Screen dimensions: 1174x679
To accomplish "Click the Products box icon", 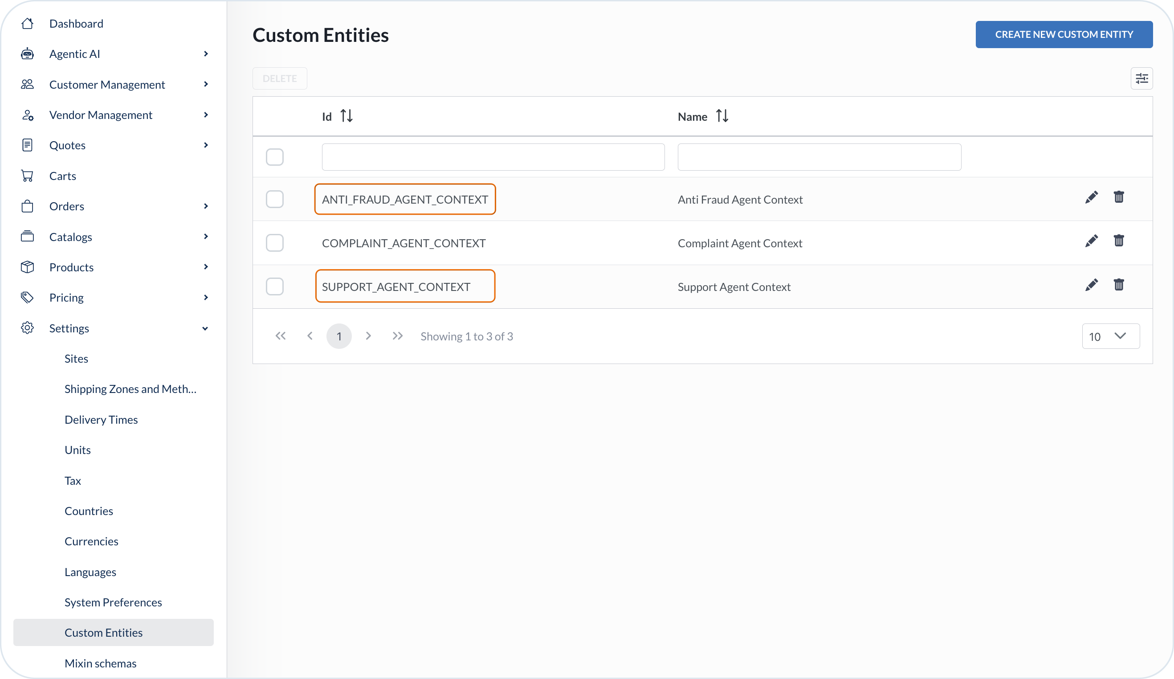I will pyautogui.click(x=28, y=267).
